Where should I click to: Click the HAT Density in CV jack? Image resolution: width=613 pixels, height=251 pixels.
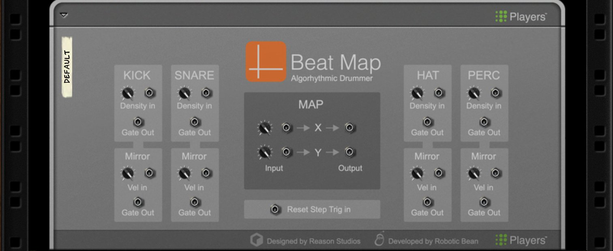pos(439,93)
